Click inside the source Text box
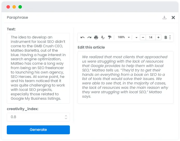This screenshot has width=180, height=141. pyautogui.click(x=38, y=68)
